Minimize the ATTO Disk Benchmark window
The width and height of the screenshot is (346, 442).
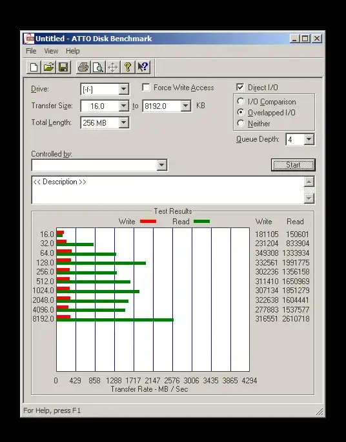294,39
